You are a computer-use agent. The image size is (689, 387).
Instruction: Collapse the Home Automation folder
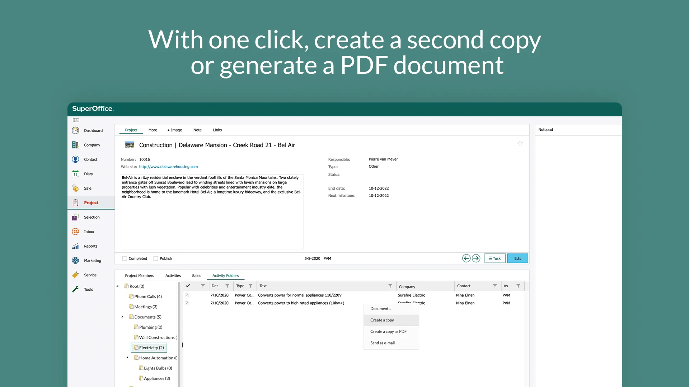coord(127,358)
